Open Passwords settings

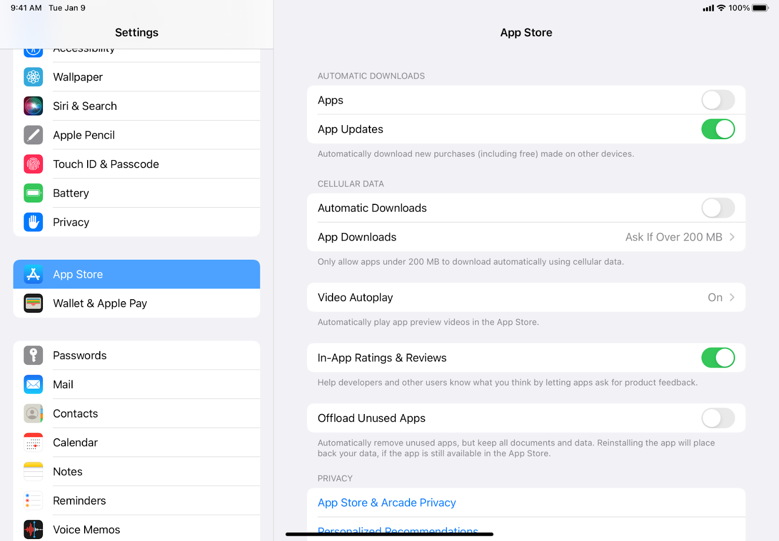(137, 356)
